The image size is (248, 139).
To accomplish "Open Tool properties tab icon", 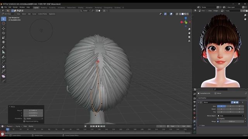I will tap(195, 94).
